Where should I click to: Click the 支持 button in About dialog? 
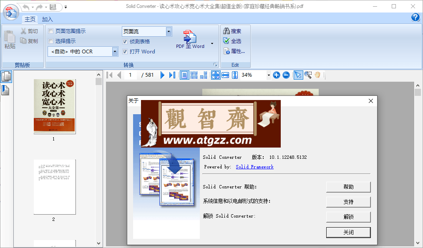coord(348,202)
